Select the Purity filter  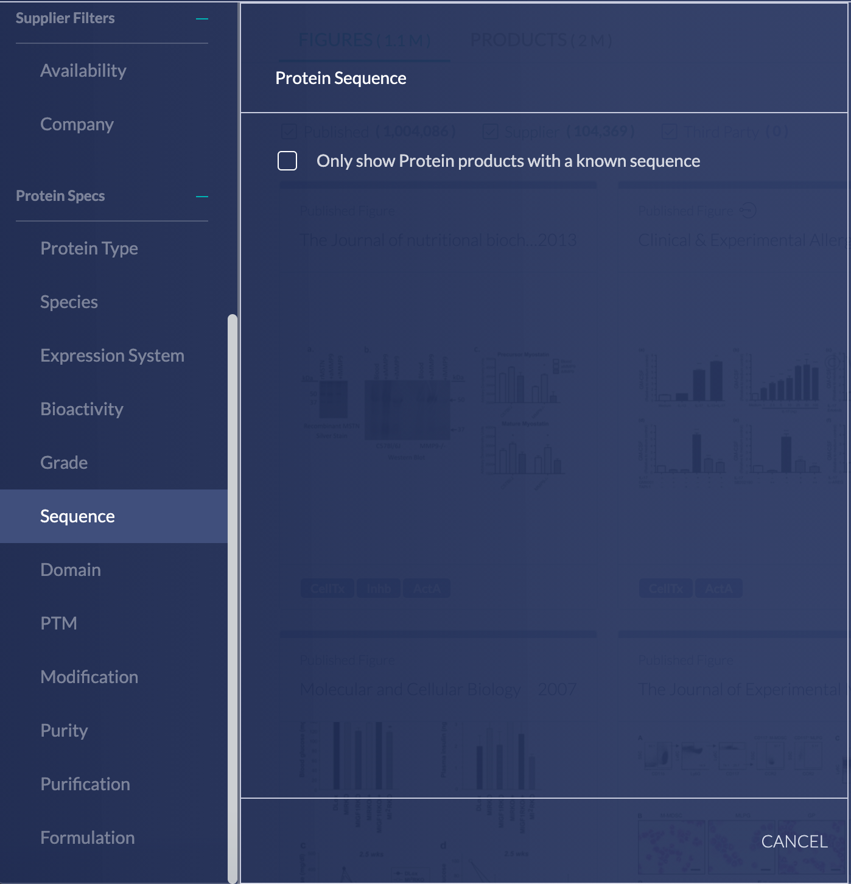tap(65, 731)
